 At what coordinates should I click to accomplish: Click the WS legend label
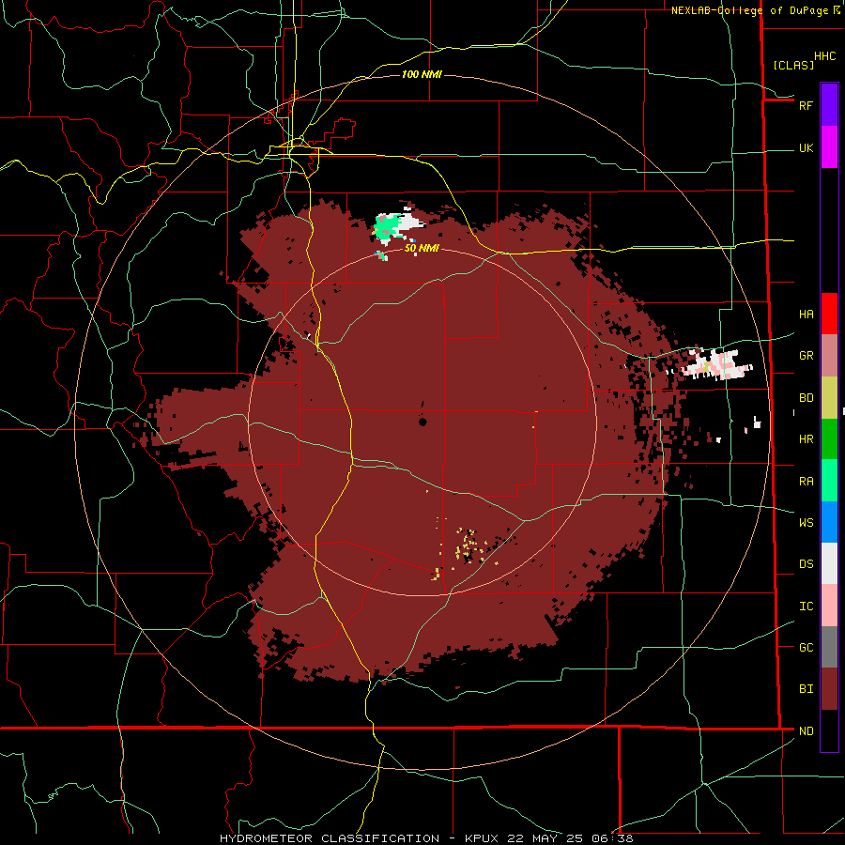(806, 522)
